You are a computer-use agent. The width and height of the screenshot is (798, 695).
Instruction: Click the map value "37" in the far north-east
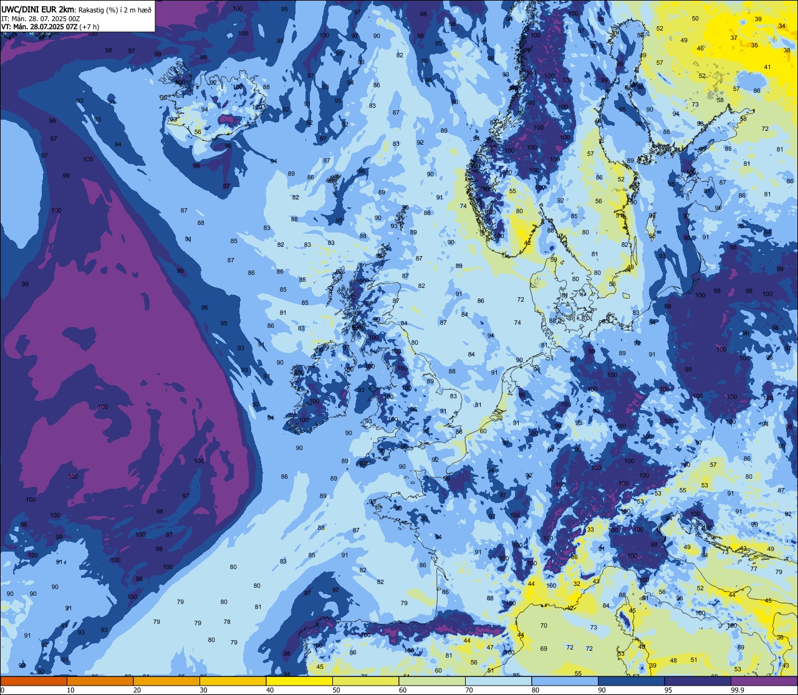734,37
